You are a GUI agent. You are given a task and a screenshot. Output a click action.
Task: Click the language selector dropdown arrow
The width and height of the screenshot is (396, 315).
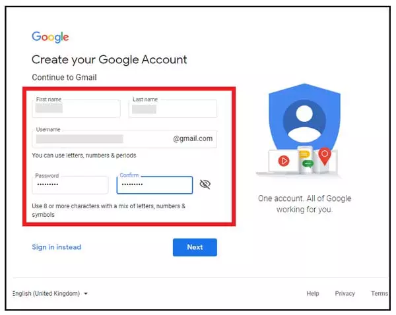point(86,294)
